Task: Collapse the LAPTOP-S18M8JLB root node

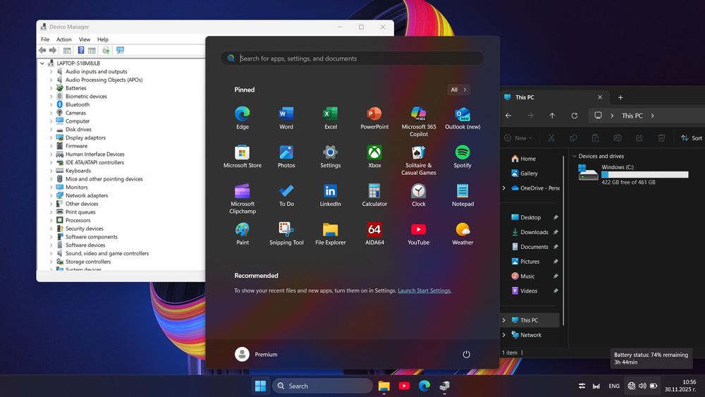Action: tap(42, 63)
